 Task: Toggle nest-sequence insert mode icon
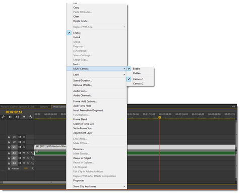point(4,117)
